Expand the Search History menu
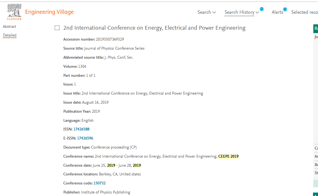 click(x=242, y=12)
